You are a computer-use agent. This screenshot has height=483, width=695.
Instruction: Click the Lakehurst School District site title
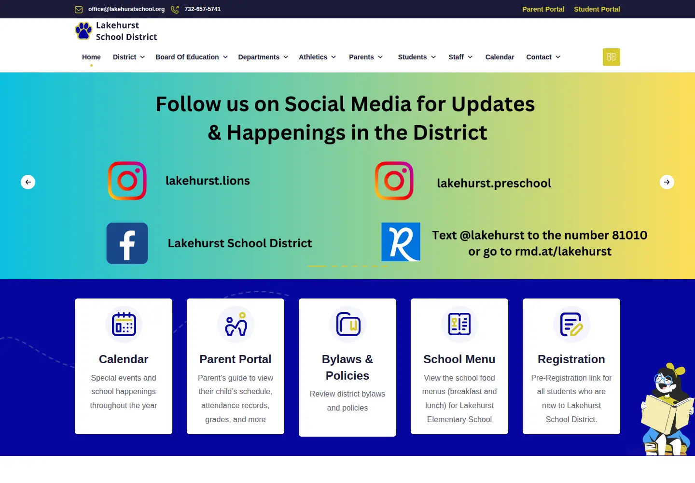click(x=126, y=31)
